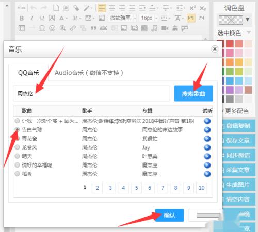The image size is (258, 232).
Task: Insert a table using the grid icon
Action: coord(22,28)
